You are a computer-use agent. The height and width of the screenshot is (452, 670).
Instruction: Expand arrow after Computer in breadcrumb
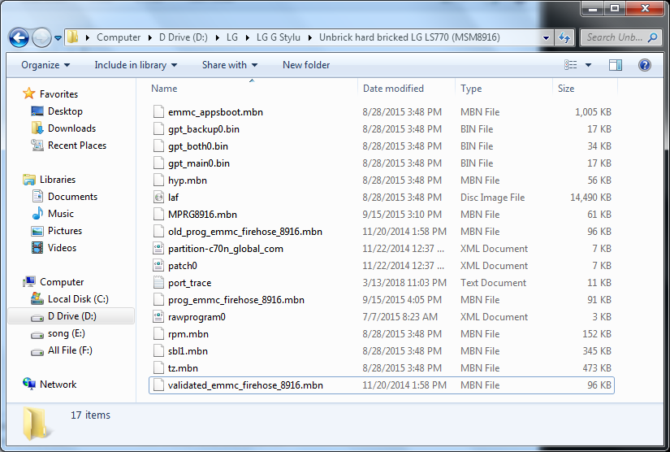click(x=150, y=37)
